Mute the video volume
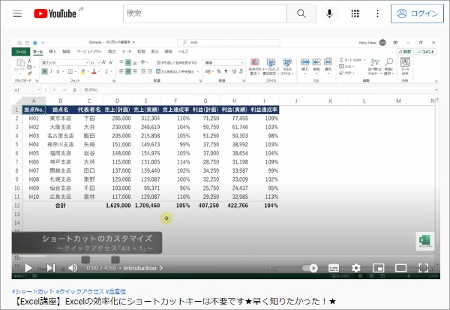450x310 pixels. coord(73,268)
